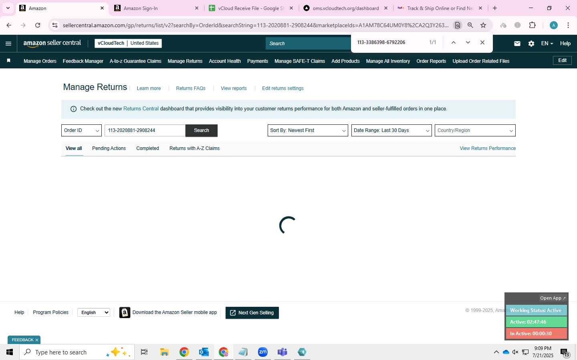Close the FEEDBACK badge
Viewport: 577px width, 360px height.
[x=37, y=340]
